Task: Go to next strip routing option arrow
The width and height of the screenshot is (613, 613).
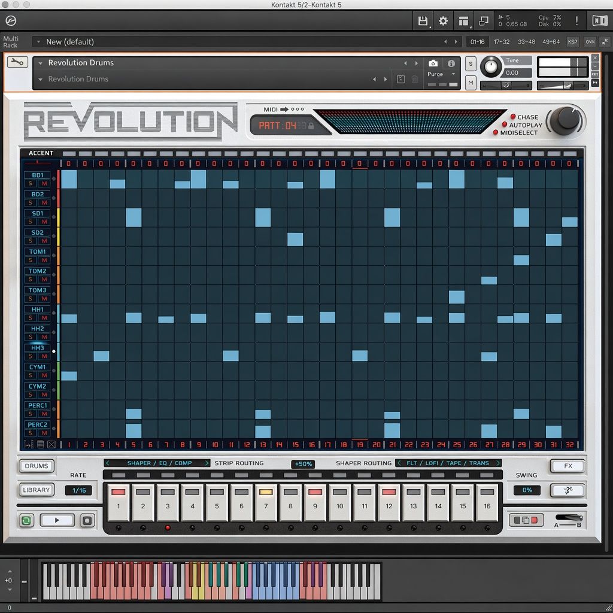Action: click(207, 463)
